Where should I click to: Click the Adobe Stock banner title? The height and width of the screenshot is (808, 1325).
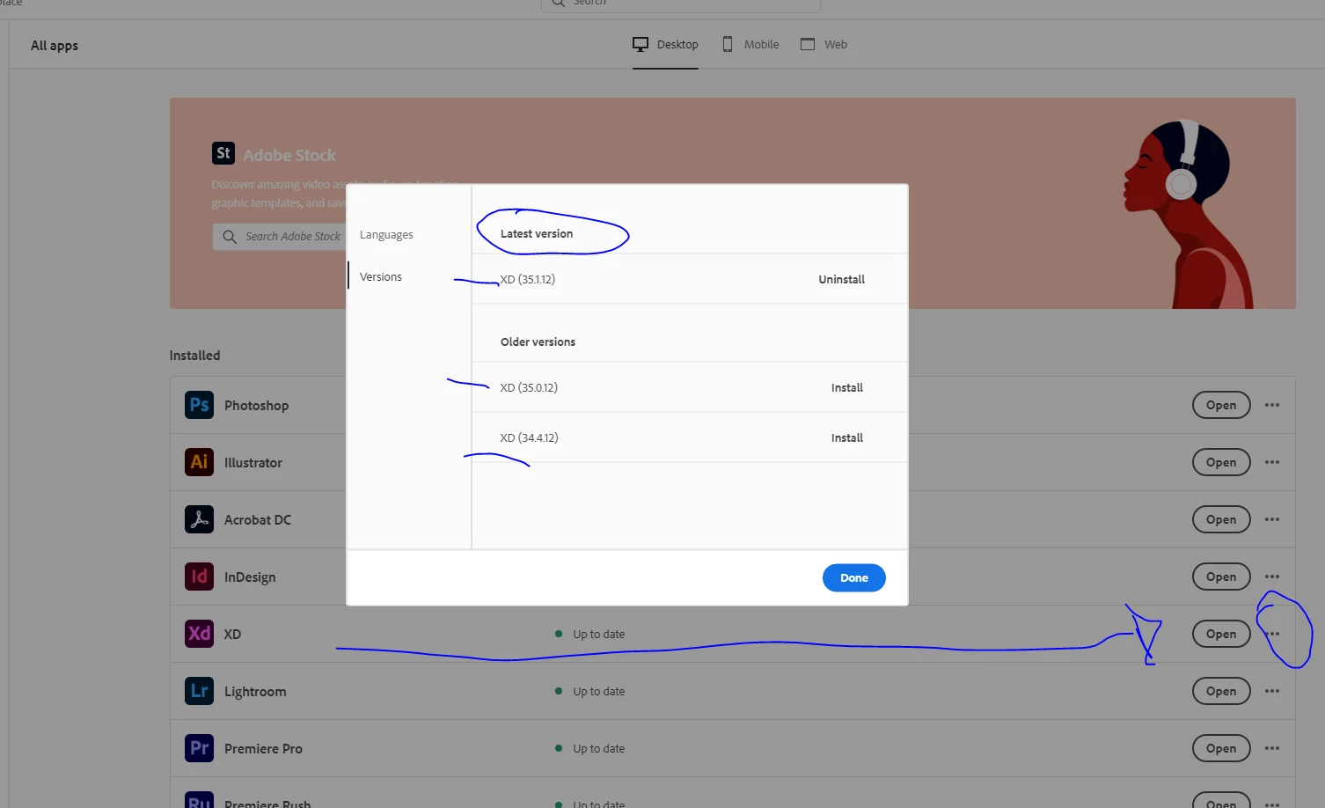pos(289,155)
